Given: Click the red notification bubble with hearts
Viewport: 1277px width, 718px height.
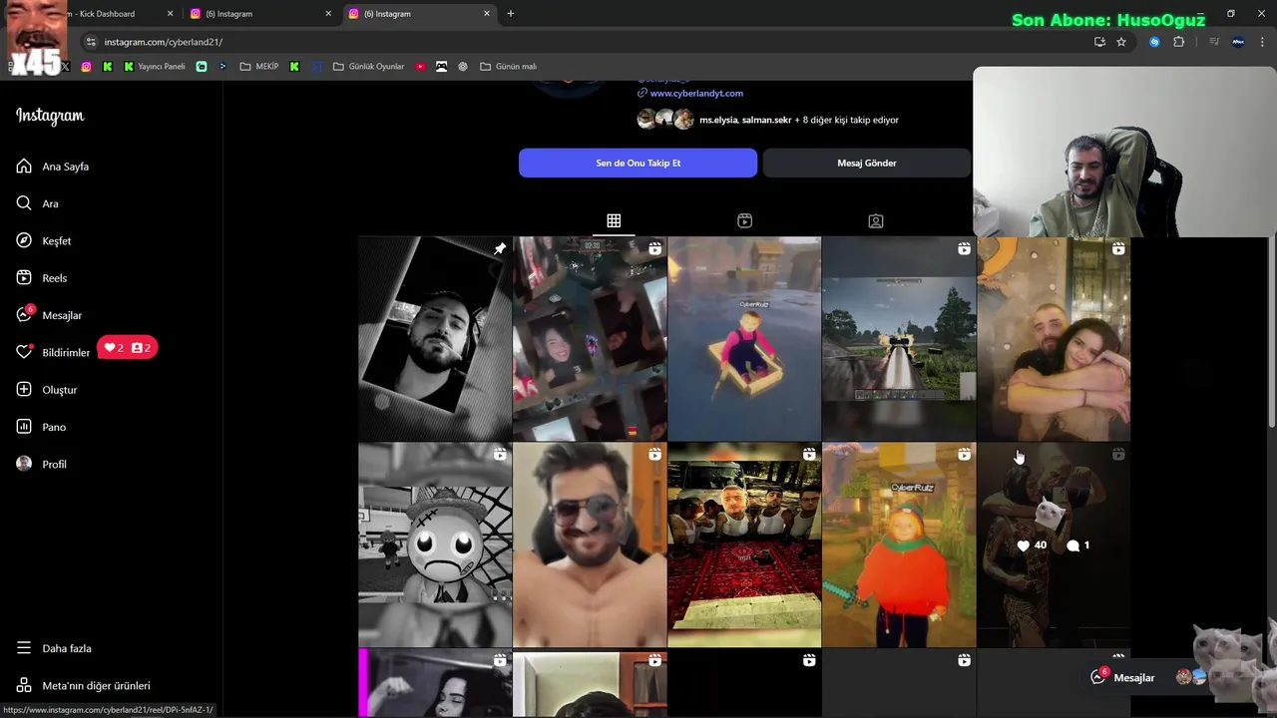Looking at the screenshot, I should [x=128, y=348].
